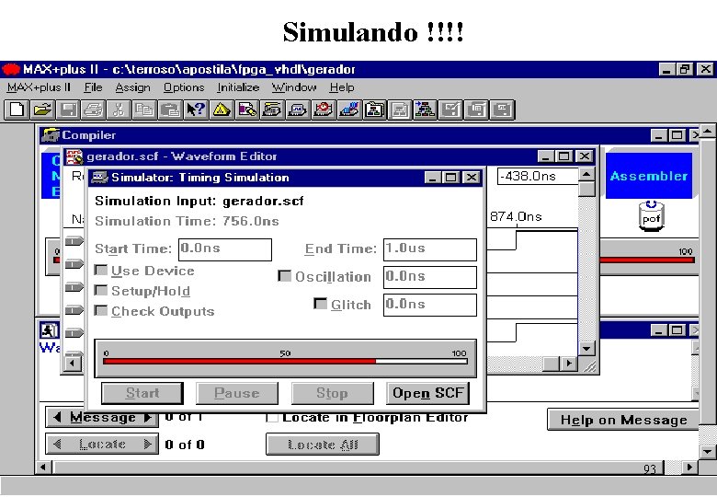
Task: Click the Waveform Editor title bar icon
Action: pos(74,156)
